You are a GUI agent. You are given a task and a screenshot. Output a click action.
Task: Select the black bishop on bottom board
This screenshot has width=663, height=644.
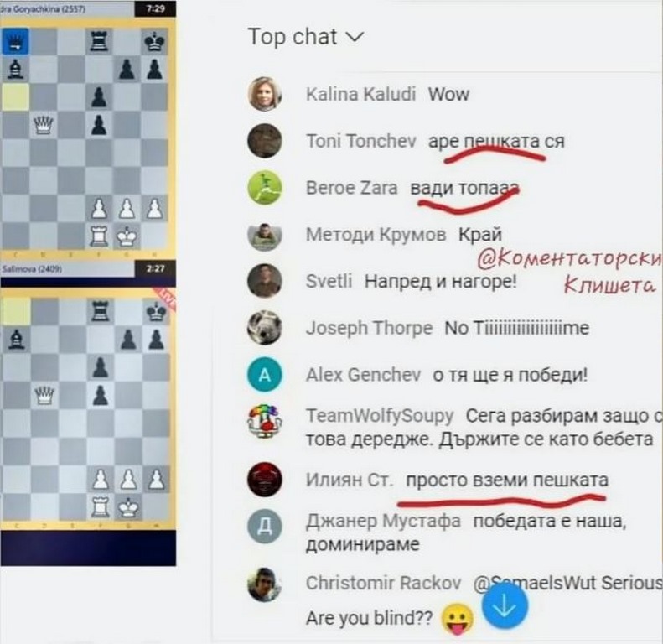coord(16,340)
